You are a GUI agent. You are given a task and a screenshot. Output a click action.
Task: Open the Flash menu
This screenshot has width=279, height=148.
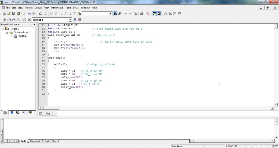click(46, 8)
